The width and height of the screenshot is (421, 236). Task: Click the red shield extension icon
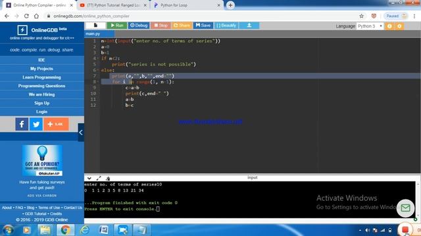(374, 16)
